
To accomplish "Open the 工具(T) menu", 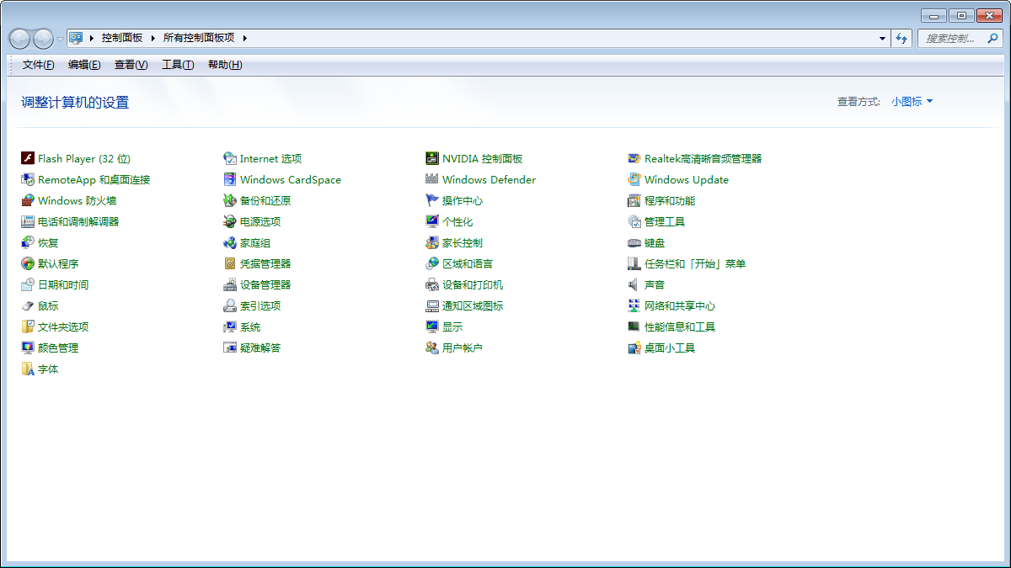I will (178, 65).
